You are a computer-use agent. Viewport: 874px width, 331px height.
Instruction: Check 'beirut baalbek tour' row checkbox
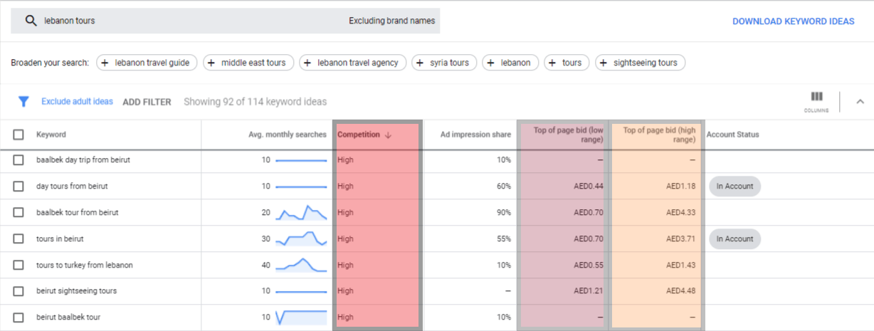point(19,317)
